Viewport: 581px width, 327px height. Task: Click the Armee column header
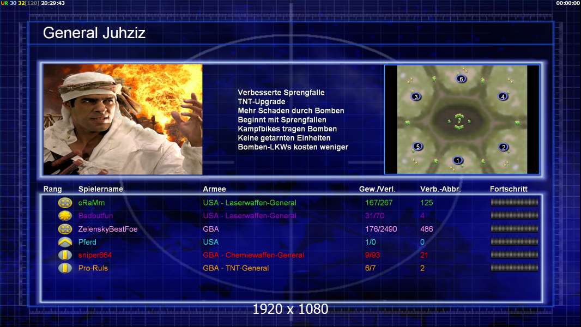coord(214,189)
